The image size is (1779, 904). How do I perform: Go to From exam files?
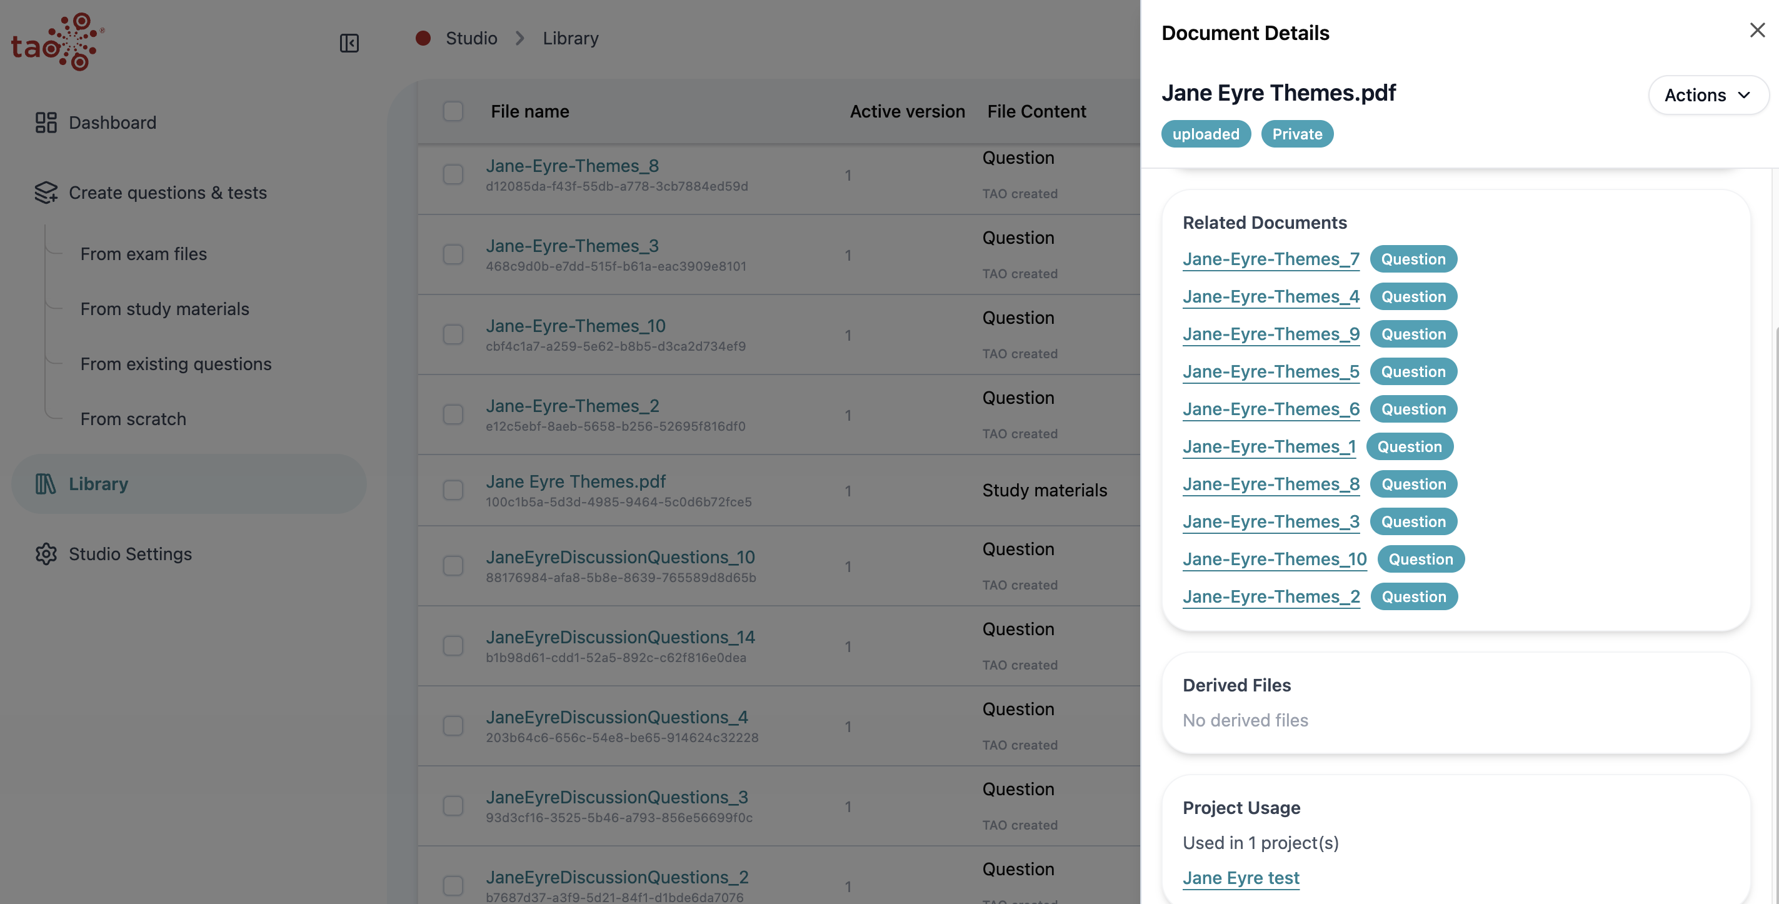coord(144,254)
